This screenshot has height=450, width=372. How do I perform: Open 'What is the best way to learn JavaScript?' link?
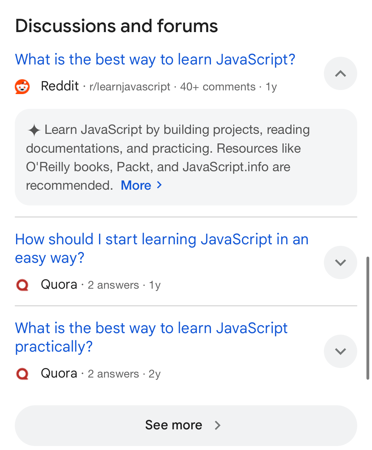[x=155, y=60]
